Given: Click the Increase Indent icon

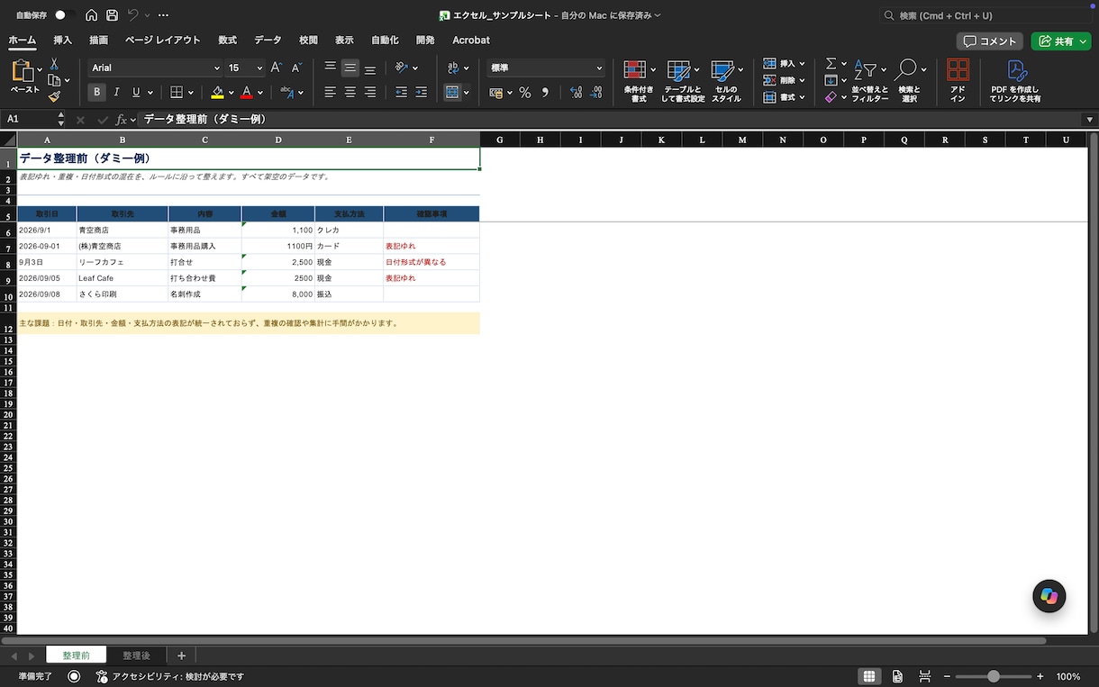Looking at the screenshot, I should [421, 92].
